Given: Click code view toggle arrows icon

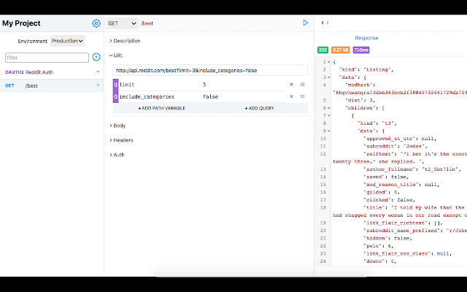Looking at the screenshot, I should (325, 23).
